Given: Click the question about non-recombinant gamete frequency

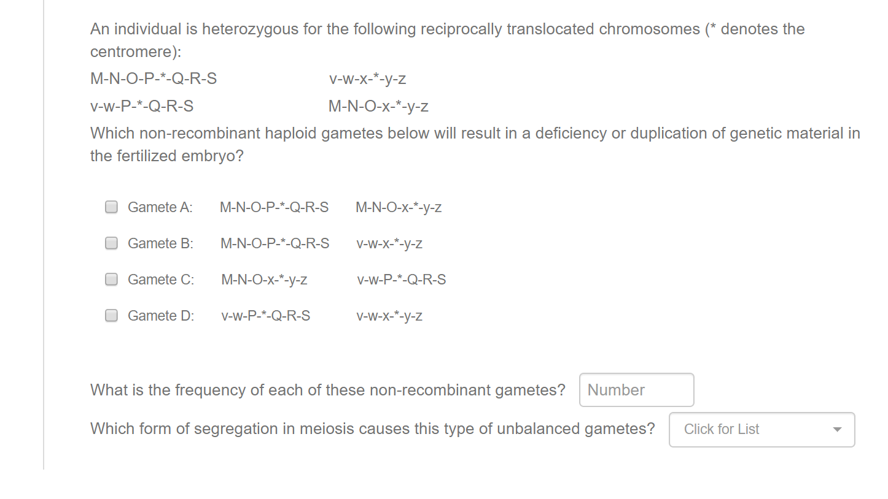Looking at the screenshot, I should click(x=327, y=390).
